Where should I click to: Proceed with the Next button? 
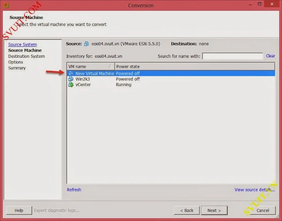214,210
